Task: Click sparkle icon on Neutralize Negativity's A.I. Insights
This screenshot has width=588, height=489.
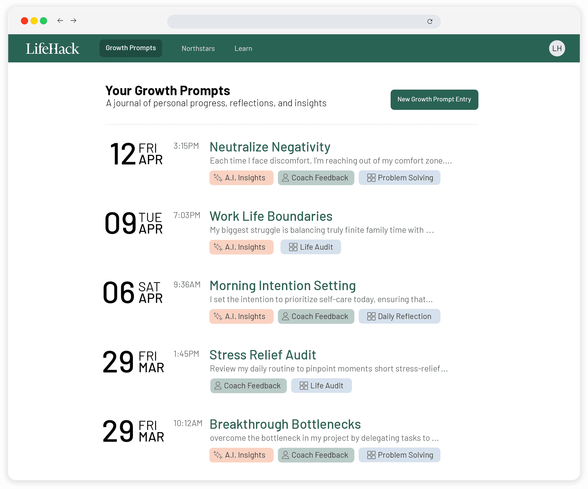Action: pos(218,178)
